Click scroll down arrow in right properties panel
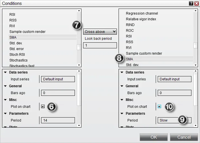The width and height of the screenshot is (200, 143). tap(195, 126)
